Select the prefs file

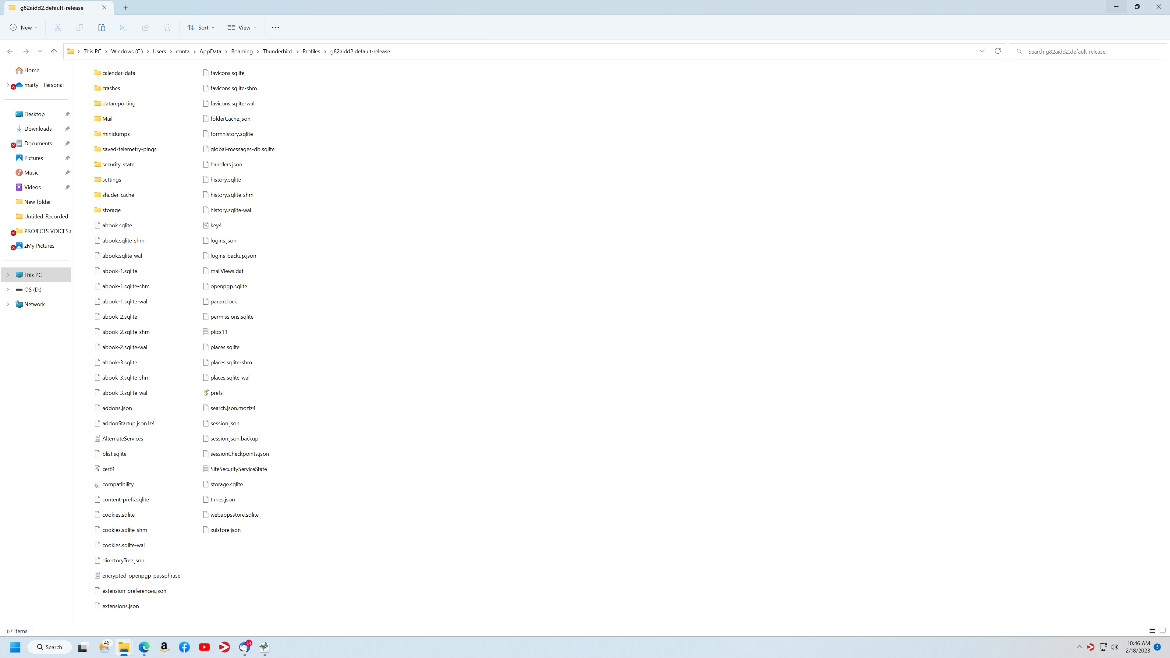tap(216, 393)
